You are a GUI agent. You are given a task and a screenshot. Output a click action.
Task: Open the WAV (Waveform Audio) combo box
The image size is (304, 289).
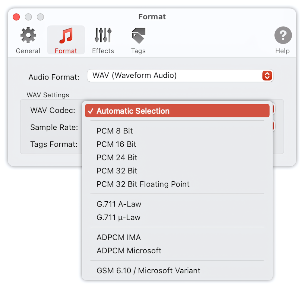point(180,76)
